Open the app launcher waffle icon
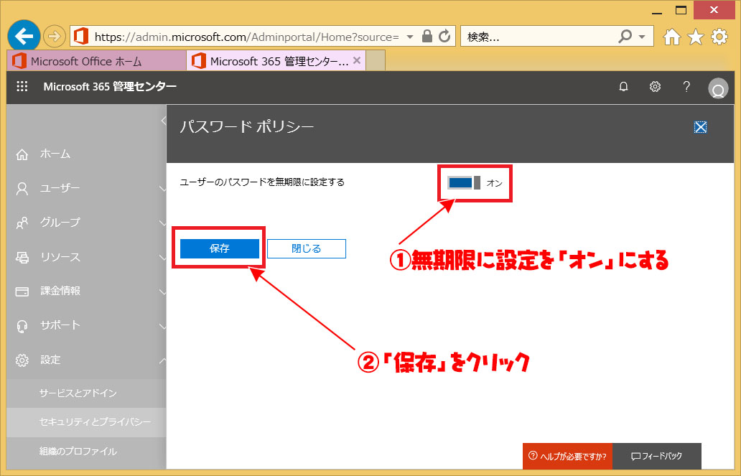Image resolution: width=741 pixels, height=476 pixels. coord(22,86)
